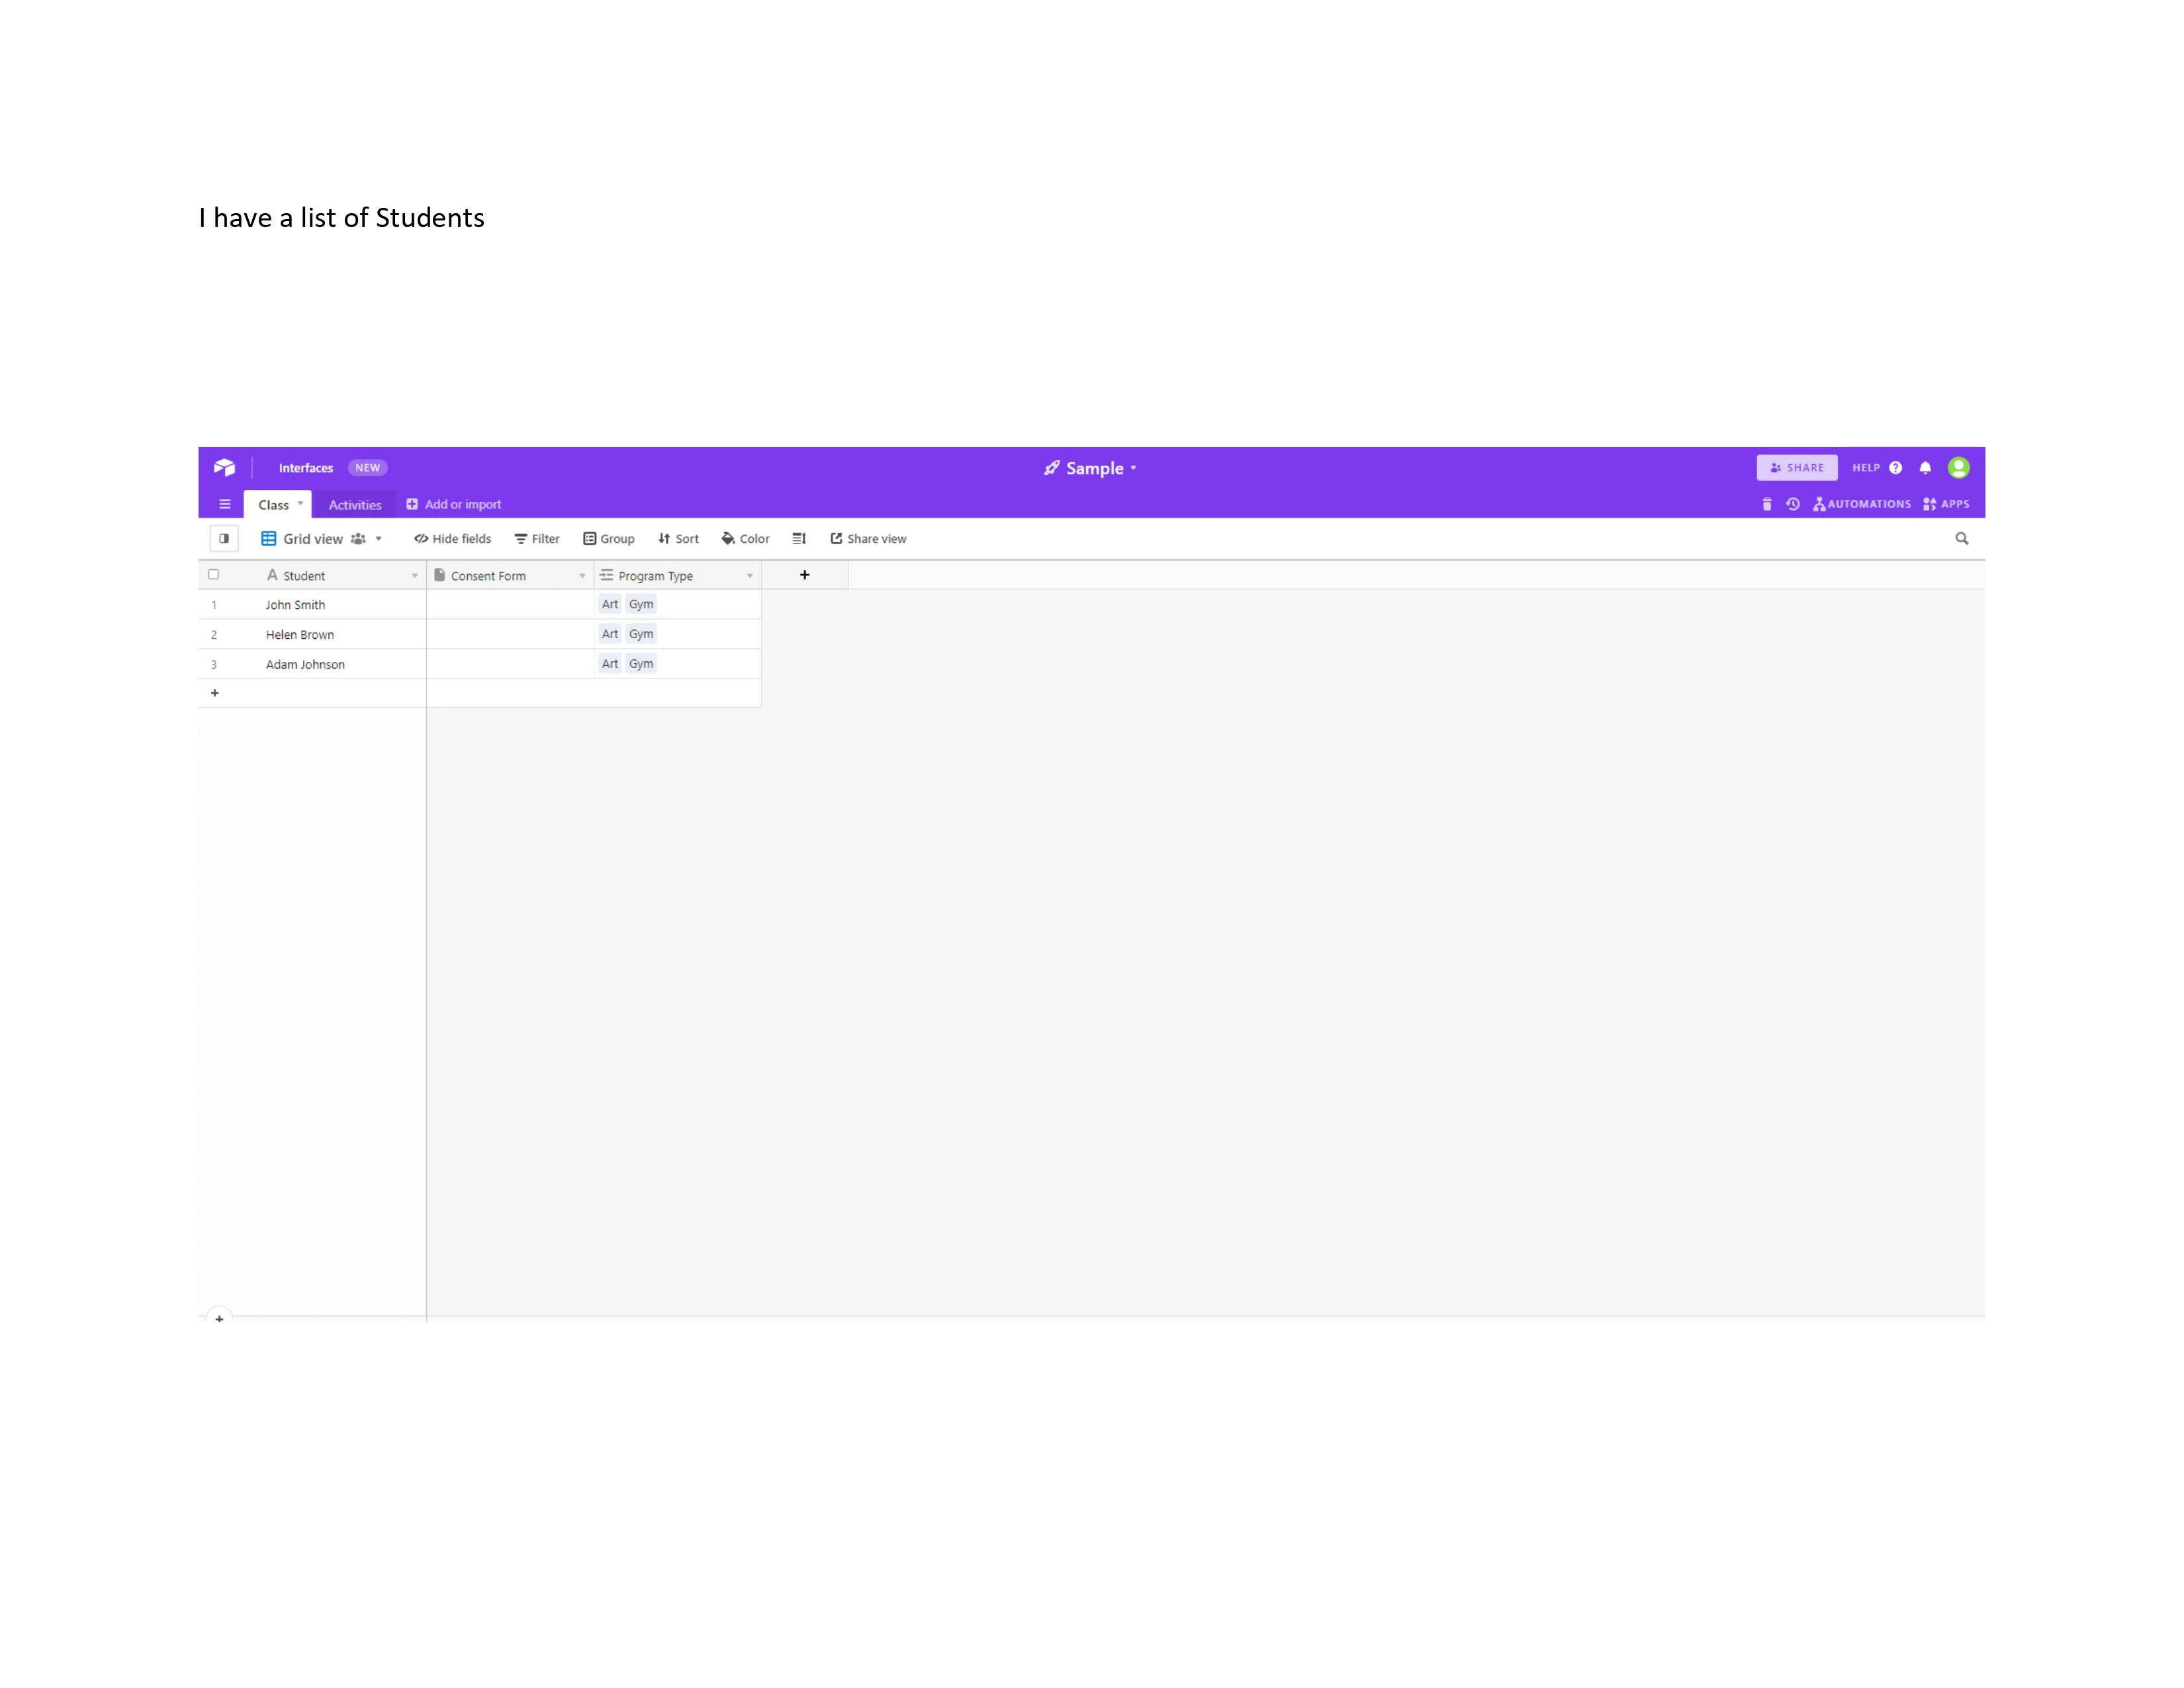Viewport: 2184px width, 1688px height.
Task: Click the Art tag in Helen Brown row
Action: coord(610,634)
